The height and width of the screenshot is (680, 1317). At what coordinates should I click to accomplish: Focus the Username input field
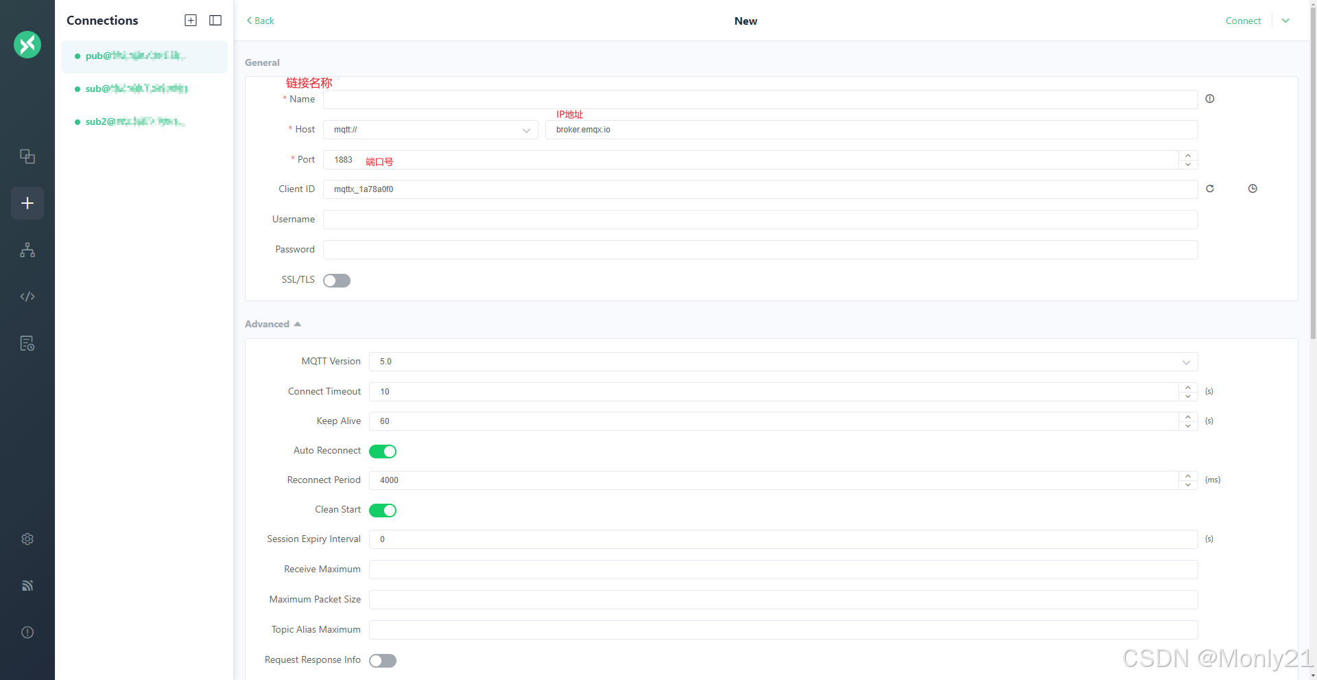coord(760,220)
